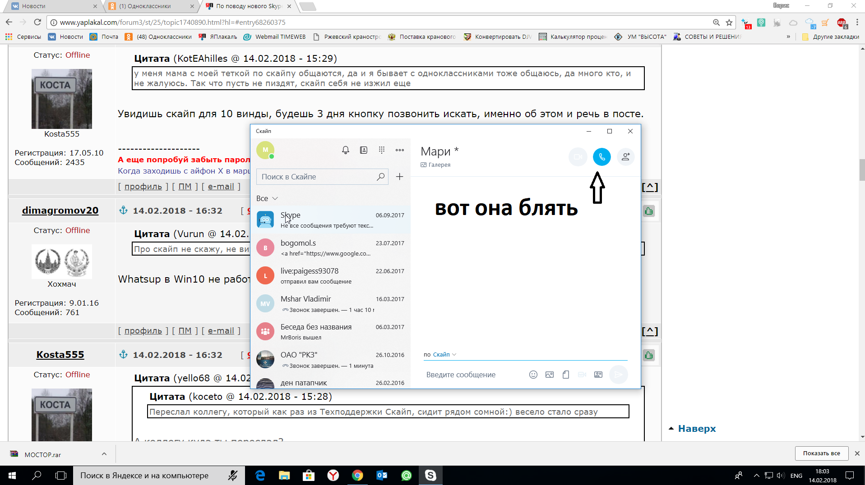Viewport: 865px width, 485px height.
Task: Open Chrome three-dot menu
Action: pos(857,22)
